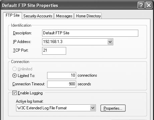Click the W3C Extended Log File Format combo box
Image resolution: width=154 pixels, height=120 pixels.
click(56, 108)
